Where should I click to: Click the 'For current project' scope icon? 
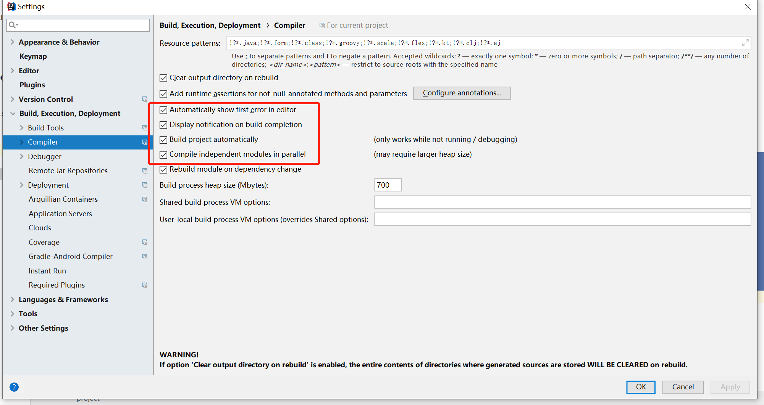point(321,25)
